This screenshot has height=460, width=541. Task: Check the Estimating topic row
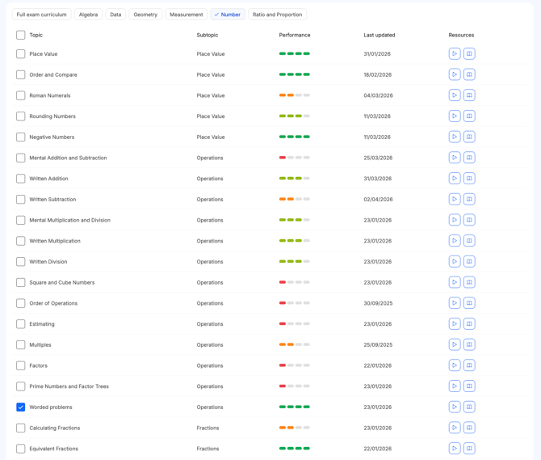point(21,324)
